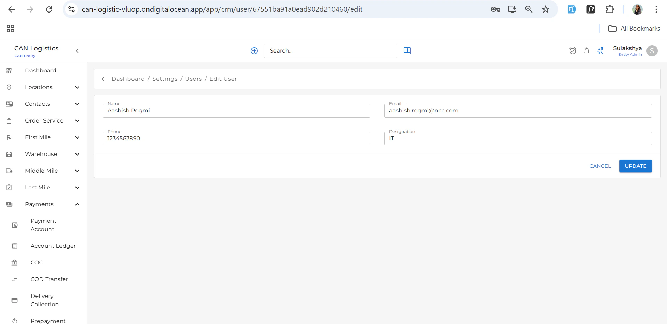Click the Middle Mile truck icon

(x=9, y=171)
